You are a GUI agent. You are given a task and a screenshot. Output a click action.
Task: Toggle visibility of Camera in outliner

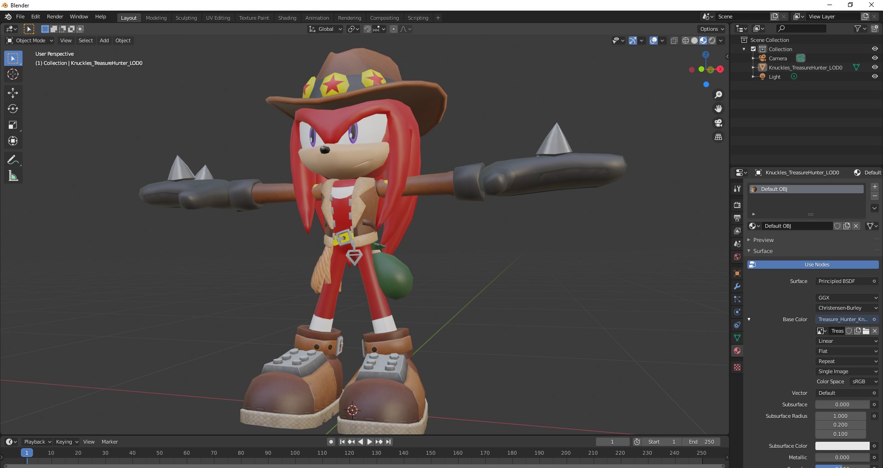click(x=875, y=58)
